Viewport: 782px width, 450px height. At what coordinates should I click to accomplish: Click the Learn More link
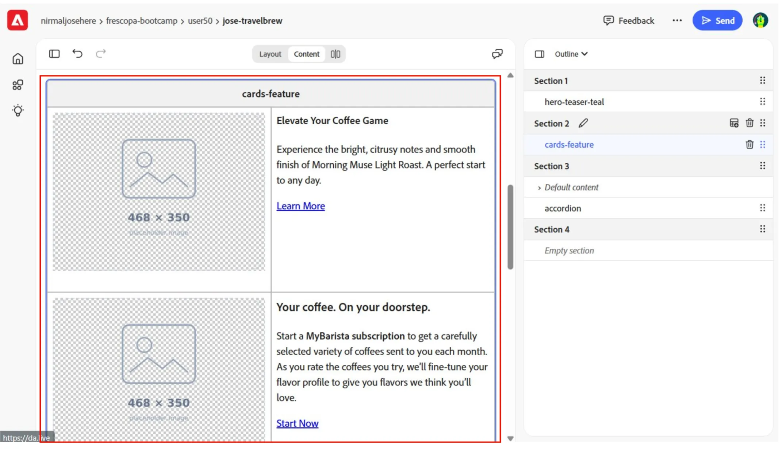point(300,206)
